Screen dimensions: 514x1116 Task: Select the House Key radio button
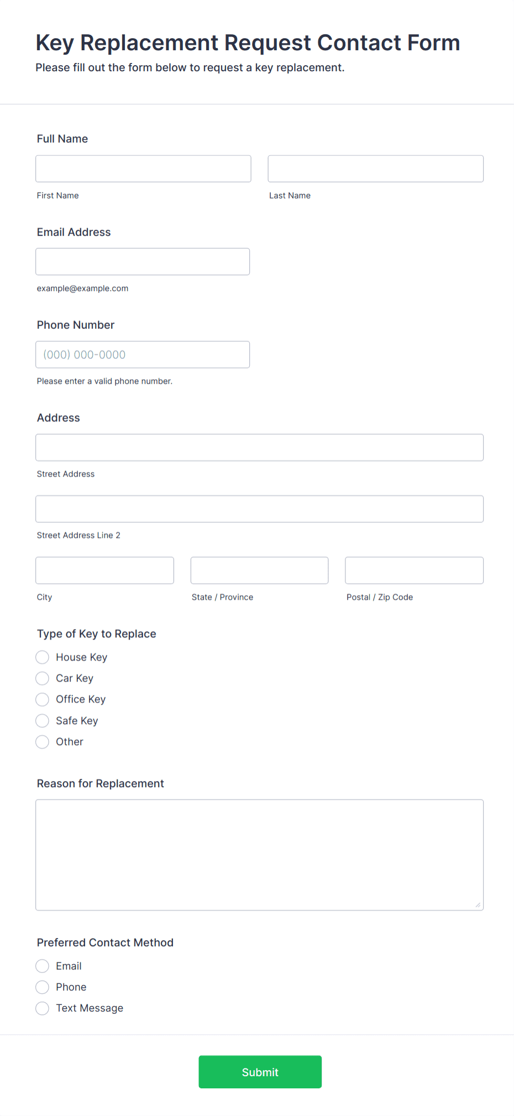click(x=42, y=657)
